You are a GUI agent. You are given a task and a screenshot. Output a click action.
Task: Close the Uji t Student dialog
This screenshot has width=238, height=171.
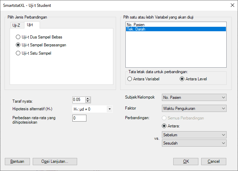[231, 5]
